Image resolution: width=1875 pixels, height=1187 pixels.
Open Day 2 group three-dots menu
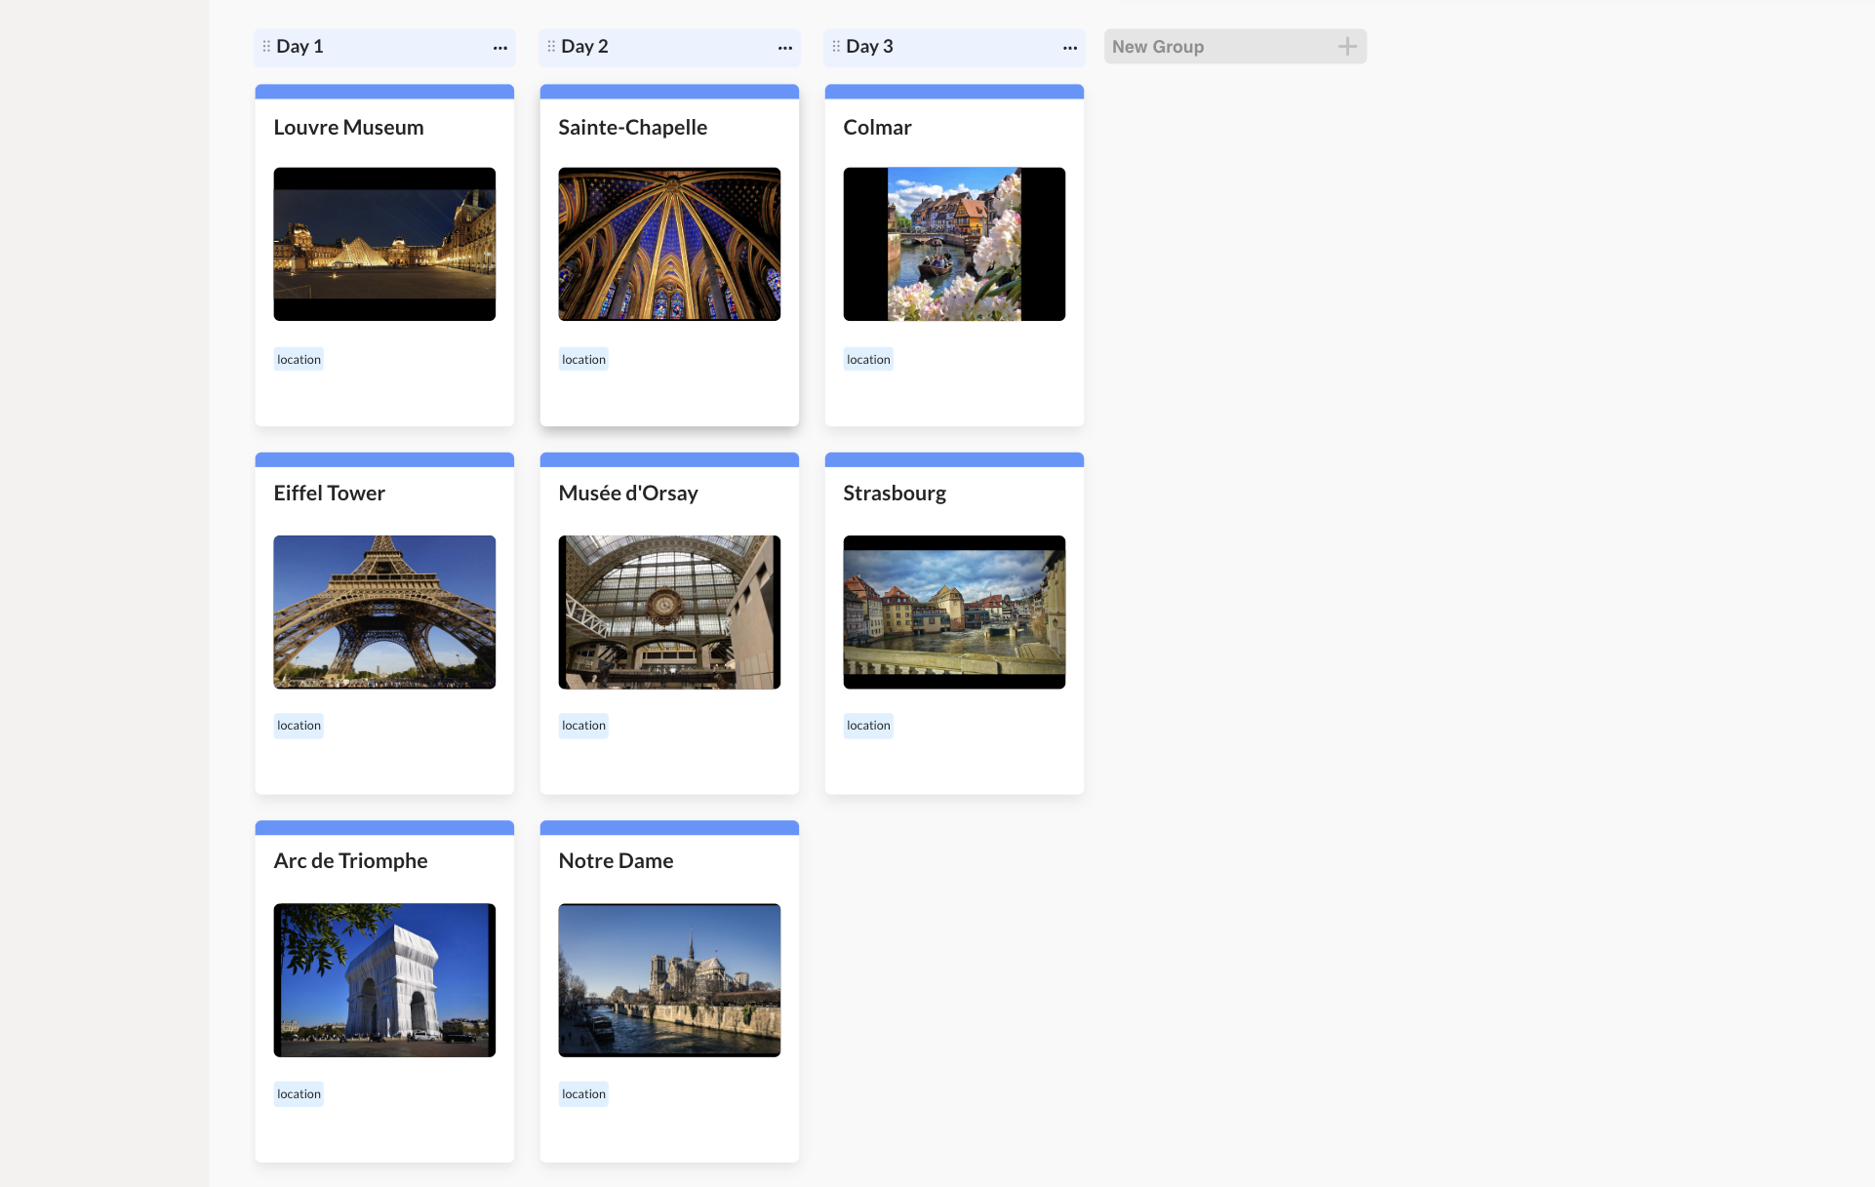coord(784,48)
